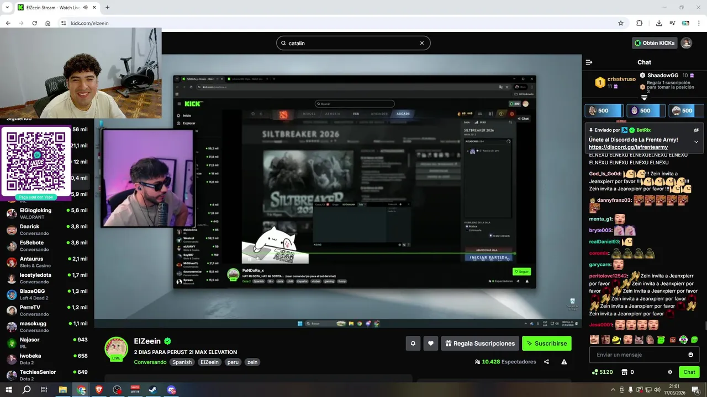Open BlazeOBG channel in sidebar

coord(47,294)
